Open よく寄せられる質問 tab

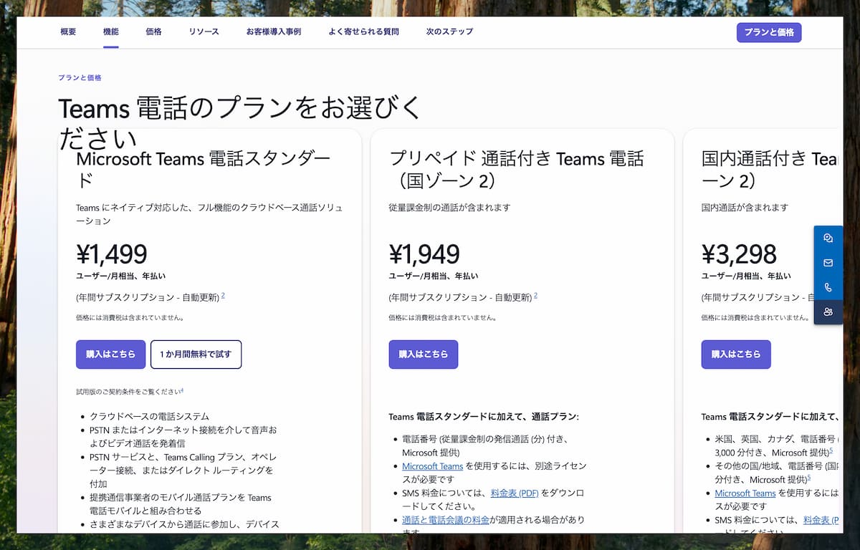click(363, 32)
